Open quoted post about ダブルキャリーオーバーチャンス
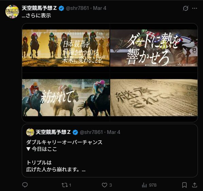Screen dimensions: 203x191 coord(110,151)
